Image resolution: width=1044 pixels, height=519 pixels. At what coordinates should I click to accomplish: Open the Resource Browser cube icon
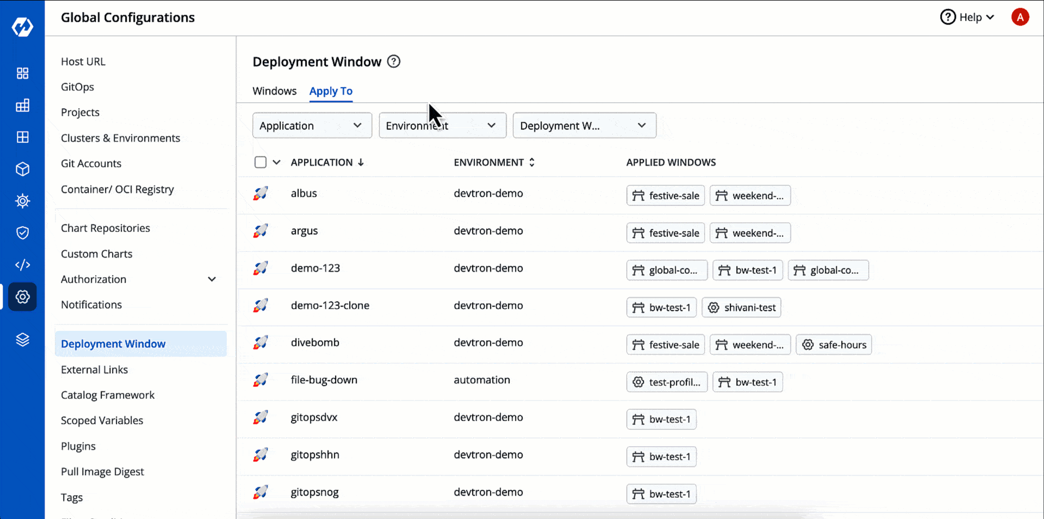[22, 168]
